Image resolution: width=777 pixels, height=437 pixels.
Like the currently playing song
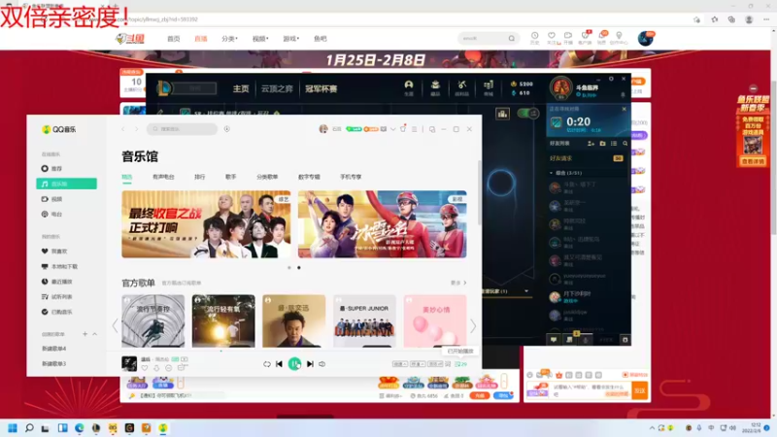tap(145, 368)
